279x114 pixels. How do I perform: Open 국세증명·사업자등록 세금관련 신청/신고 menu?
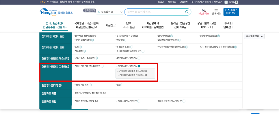(x=86, y=25)
